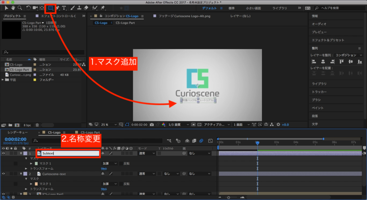Select the Clone Stamp tool
This screenshot has width=367, height=200.
(79, 8)
